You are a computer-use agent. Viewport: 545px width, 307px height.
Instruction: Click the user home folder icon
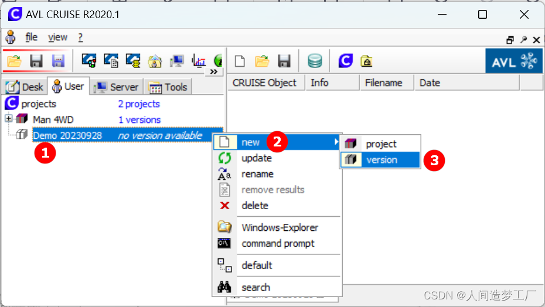pyautogui.click(x=155, y=62)
